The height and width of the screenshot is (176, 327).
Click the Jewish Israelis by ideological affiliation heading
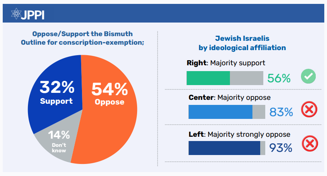242,43
